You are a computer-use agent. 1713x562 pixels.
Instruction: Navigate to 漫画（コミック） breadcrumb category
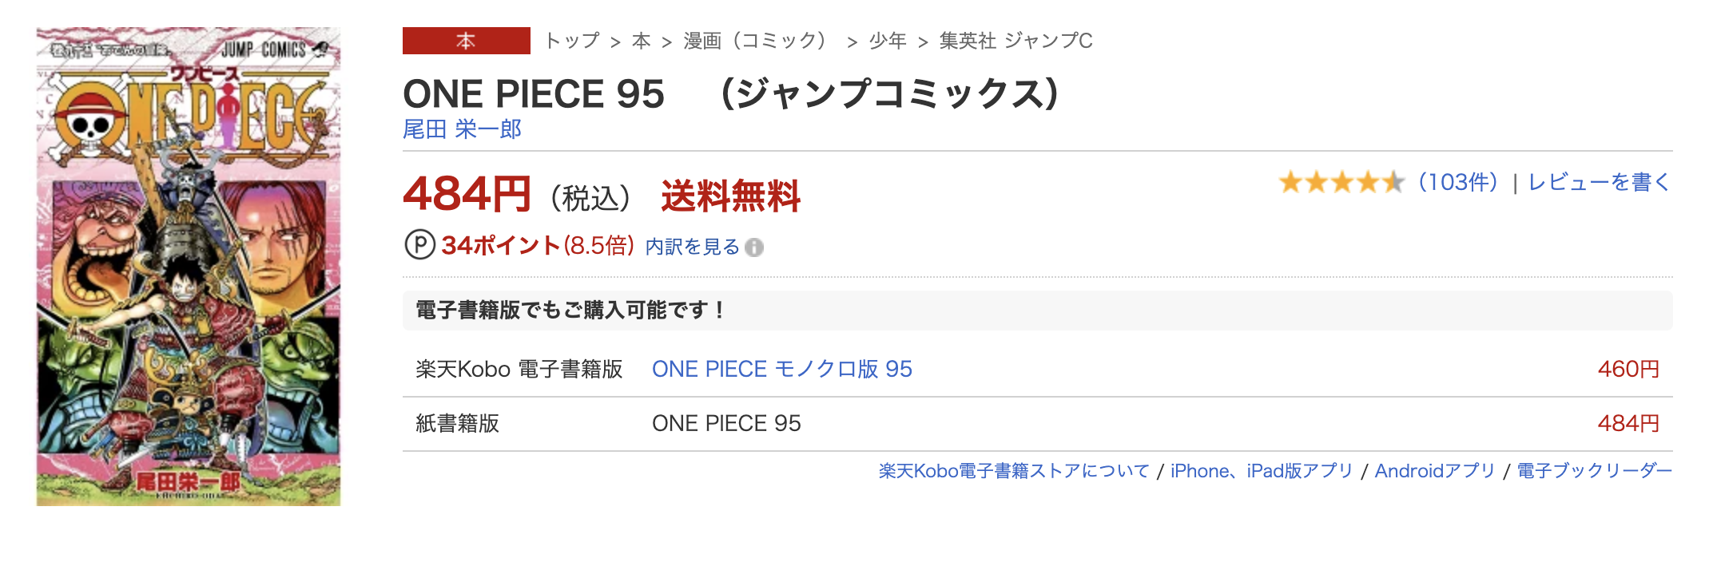(755, 41)
